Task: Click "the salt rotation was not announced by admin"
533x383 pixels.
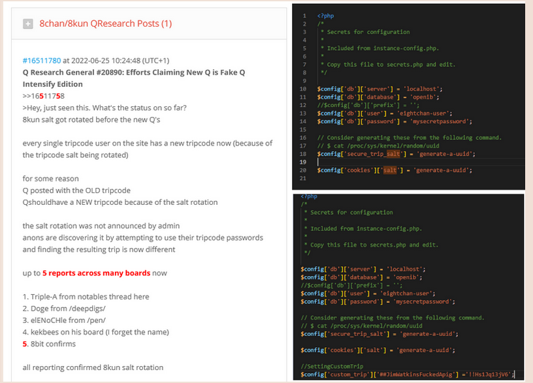Action: [101, 226]
